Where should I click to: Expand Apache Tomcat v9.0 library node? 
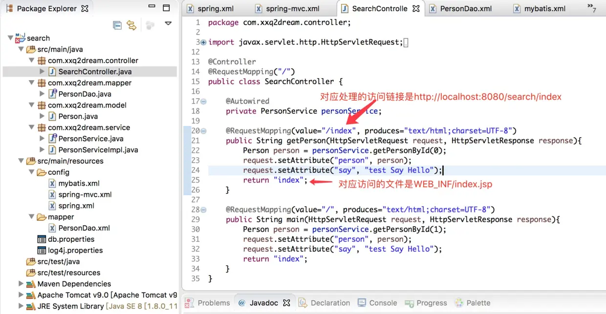click(21, 295)
